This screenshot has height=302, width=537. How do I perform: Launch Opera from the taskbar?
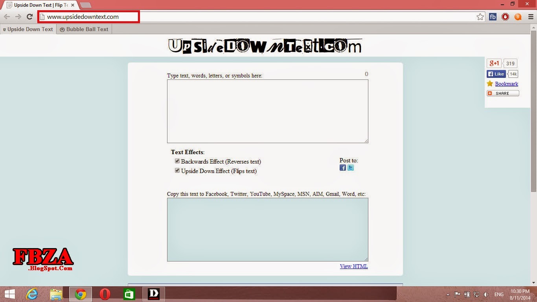pos(105,294)
